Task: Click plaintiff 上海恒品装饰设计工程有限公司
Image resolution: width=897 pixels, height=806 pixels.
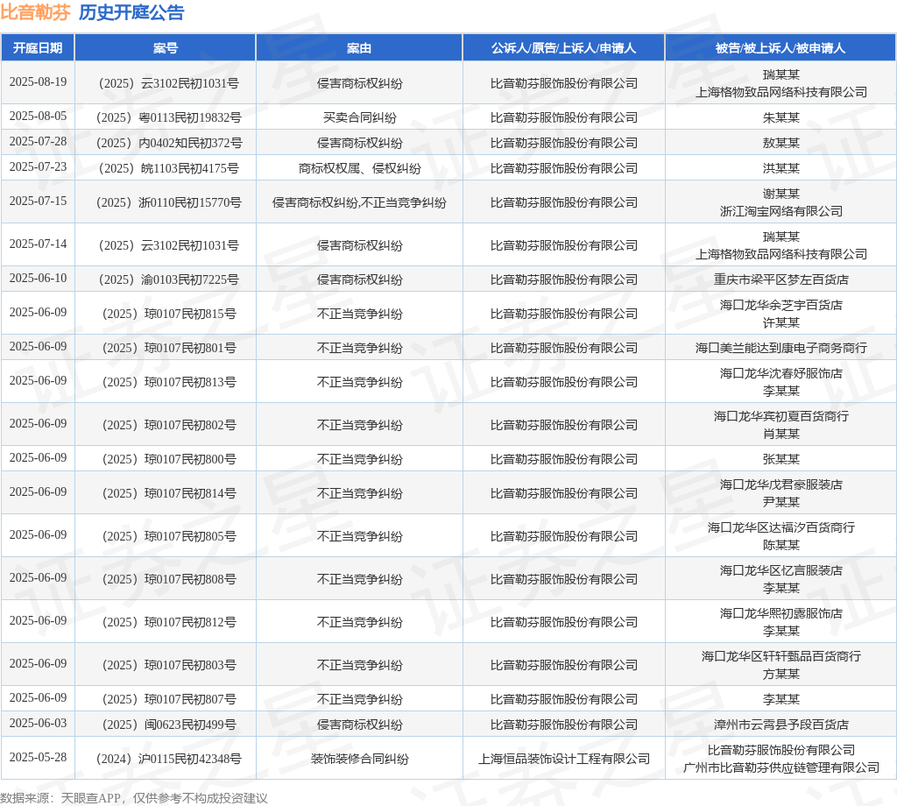Action: [x=563, y=759]
